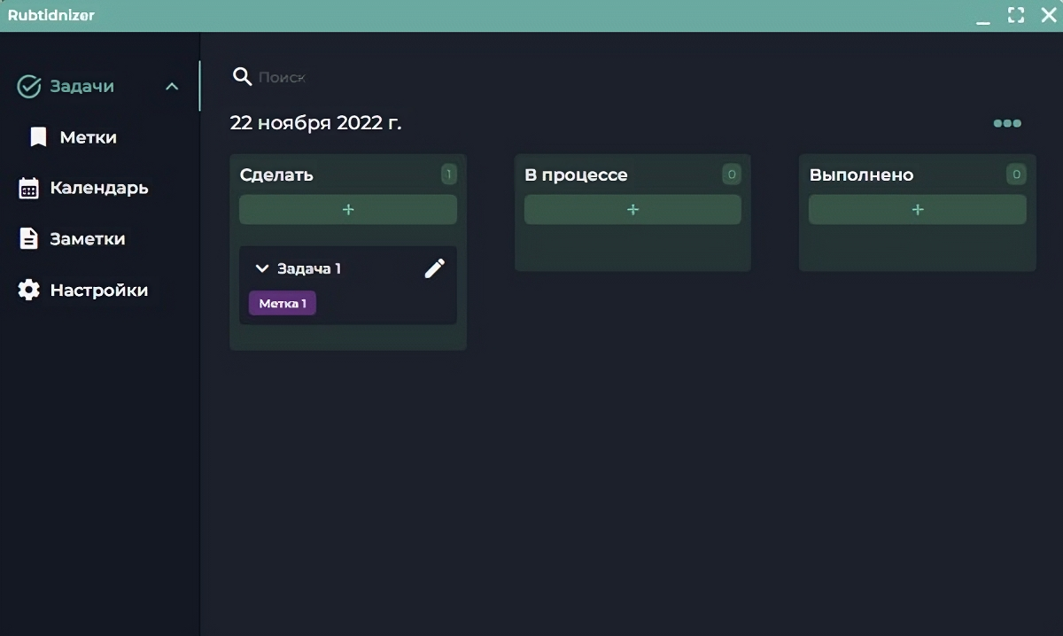Add a task to Сделать column
Image resolution: width=1063 pixels, height=636 pixels.
[x=348, y=210]
